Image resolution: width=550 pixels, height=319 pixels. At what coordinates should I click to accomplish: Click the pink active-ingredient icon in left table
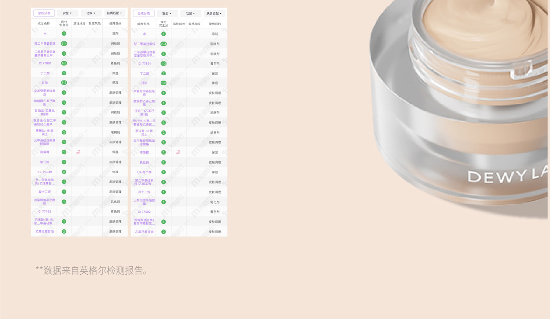(x=78, y=152)
